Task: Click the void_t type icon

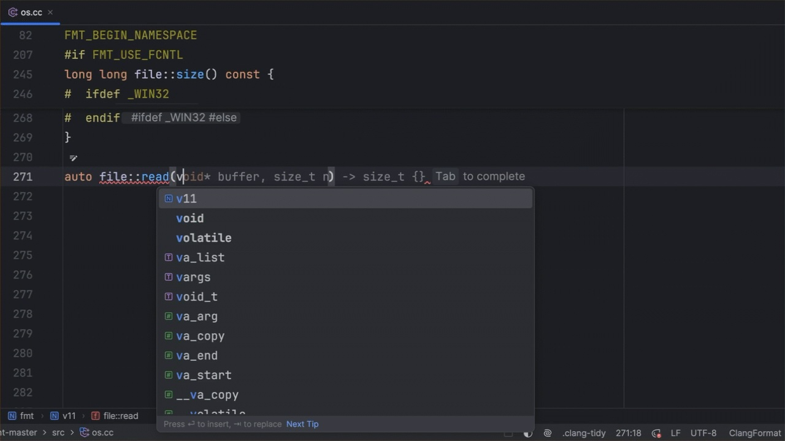Action: pos(169,296)
